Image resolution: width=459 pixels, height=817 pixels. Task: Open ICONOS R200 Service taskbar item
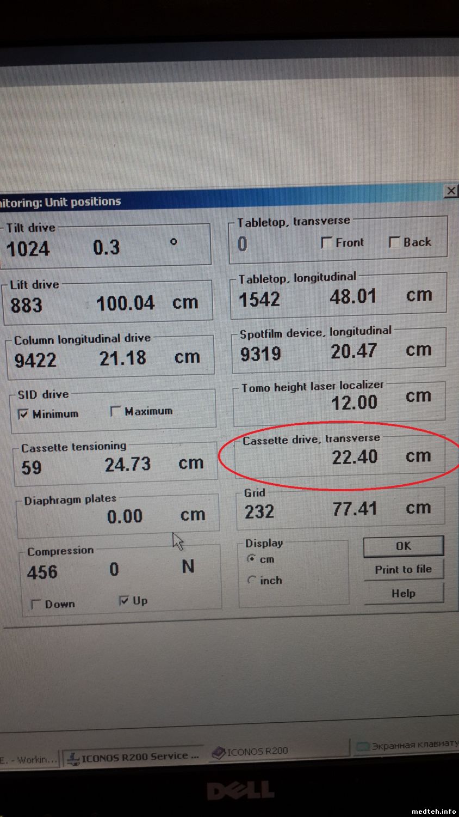[x=133, y=757]
